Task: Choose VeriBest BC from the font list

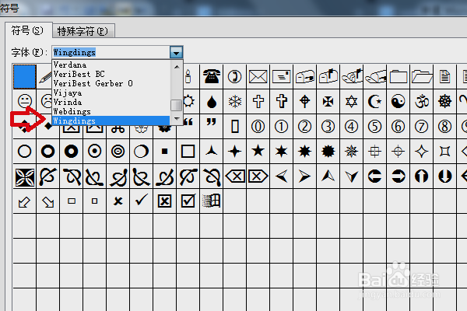Action: click(x=79, y=74)
